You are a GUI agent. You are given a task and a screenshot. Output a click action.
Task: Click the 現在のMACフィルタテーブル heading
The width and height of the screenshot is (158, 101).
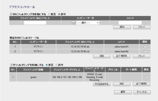point(24,38)
